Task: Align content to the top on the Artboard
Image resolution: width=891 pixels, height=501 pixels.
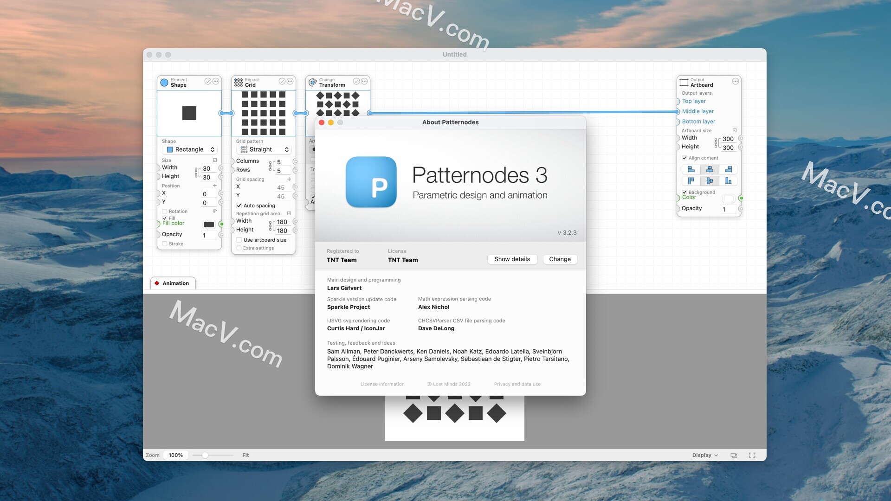Action: 691,181
